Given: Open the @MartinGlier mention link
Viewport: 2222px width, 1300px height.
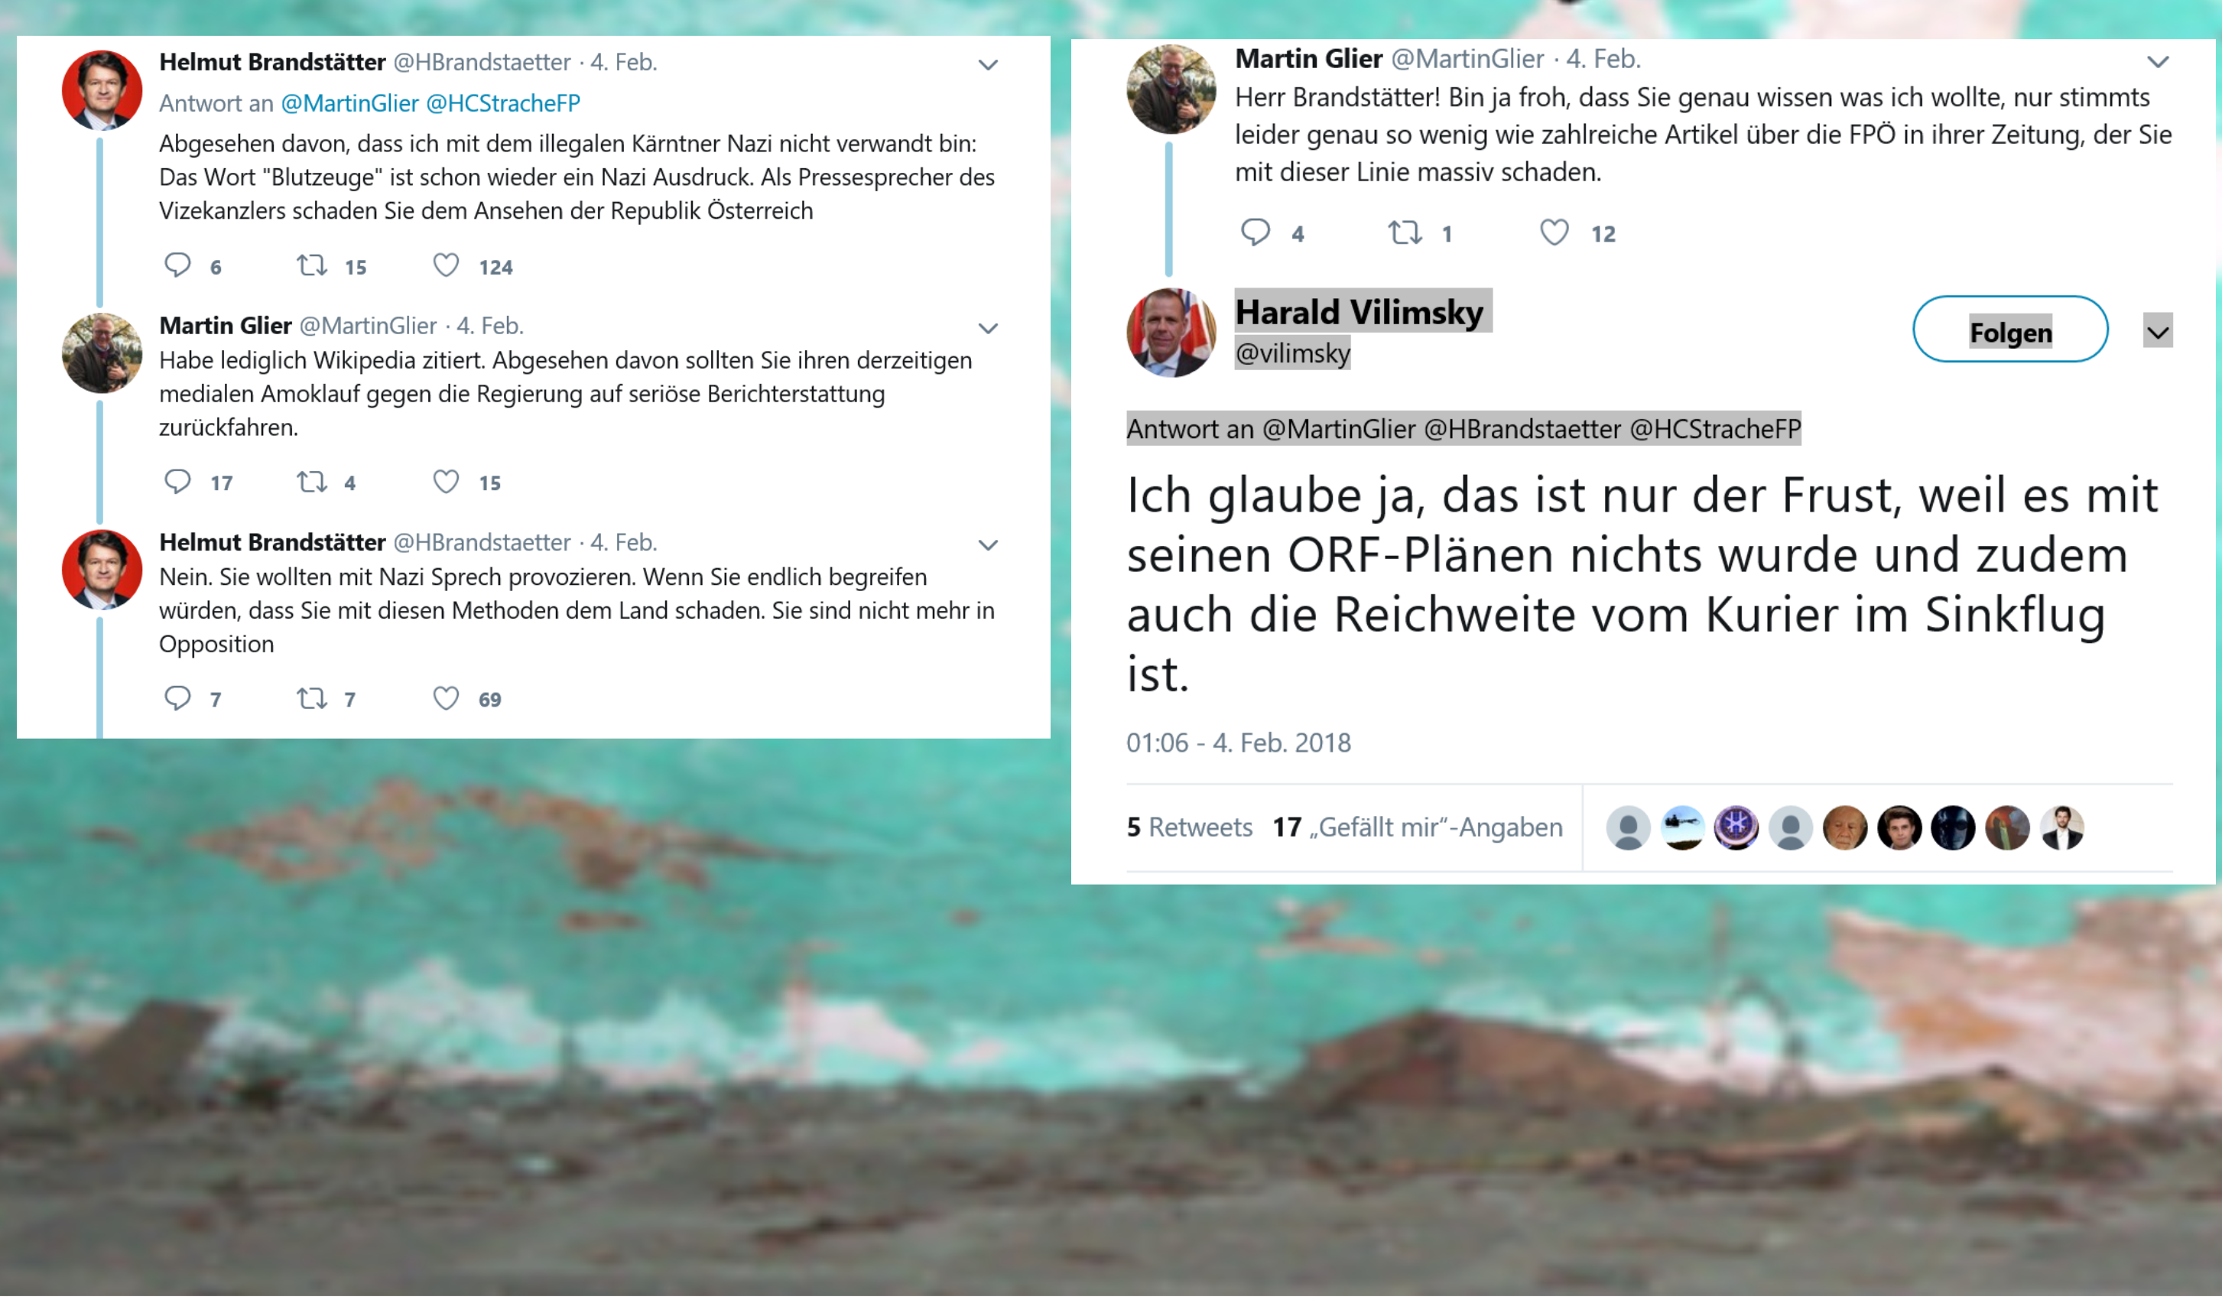Looking at the screenshot, I should coord(350,103).
